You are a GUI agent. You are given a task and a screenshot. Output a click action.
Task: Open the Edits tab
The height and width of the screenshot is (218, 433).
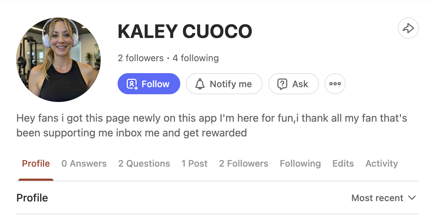coord(343,163)
